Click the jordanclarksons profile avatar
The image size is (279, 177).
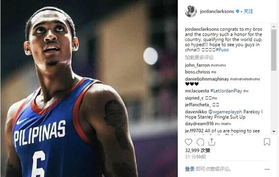click(191, 11)
